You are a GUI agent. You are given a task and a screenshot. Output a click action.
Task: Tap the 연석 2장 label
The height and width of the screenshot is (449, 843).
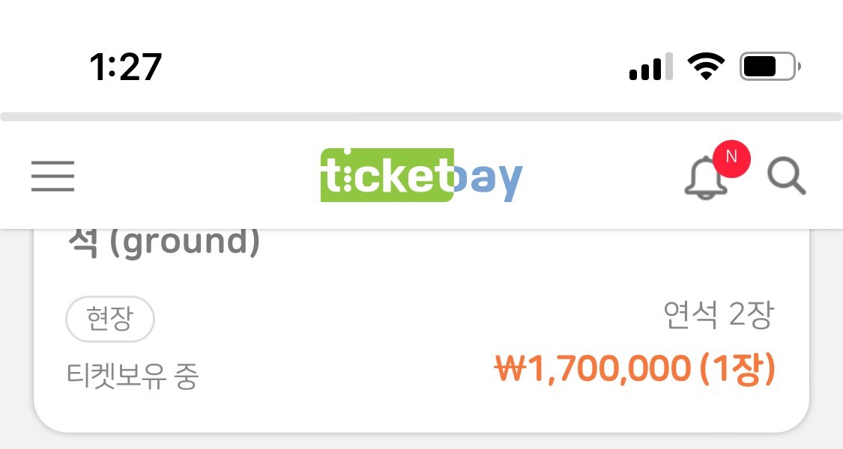pos(717,316)
